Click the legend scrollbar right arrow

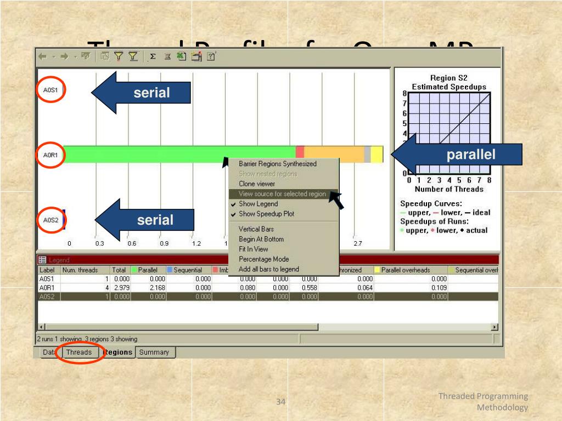coord(494,327)
